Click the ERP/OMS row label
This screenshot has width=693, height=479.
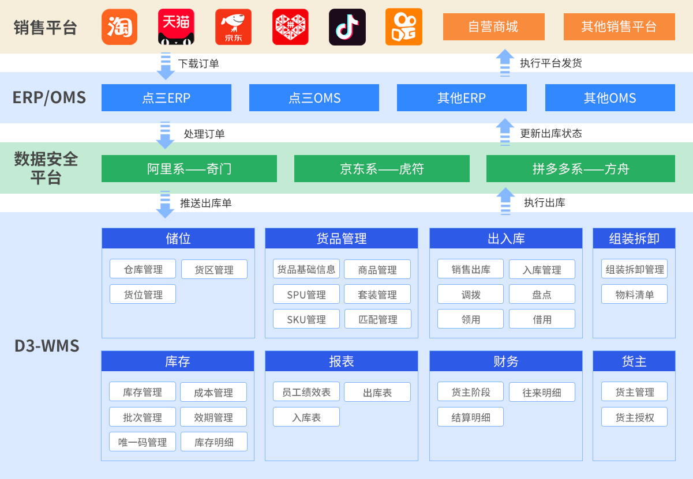tap(49, 97)
